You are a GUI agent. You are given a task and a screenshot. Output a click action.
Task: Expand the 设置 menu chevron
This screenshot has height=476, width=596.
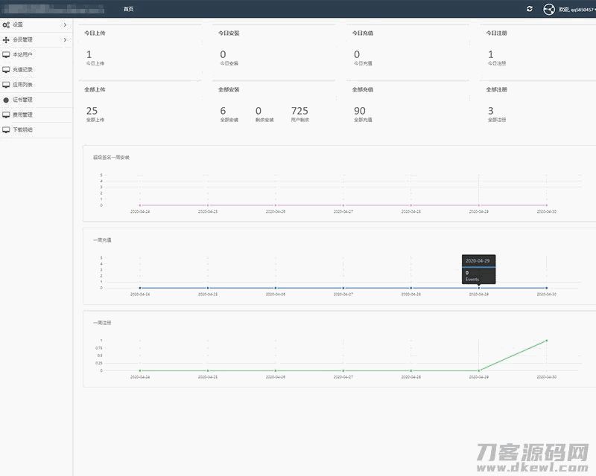pyautogui.click(x=65, y=25)
